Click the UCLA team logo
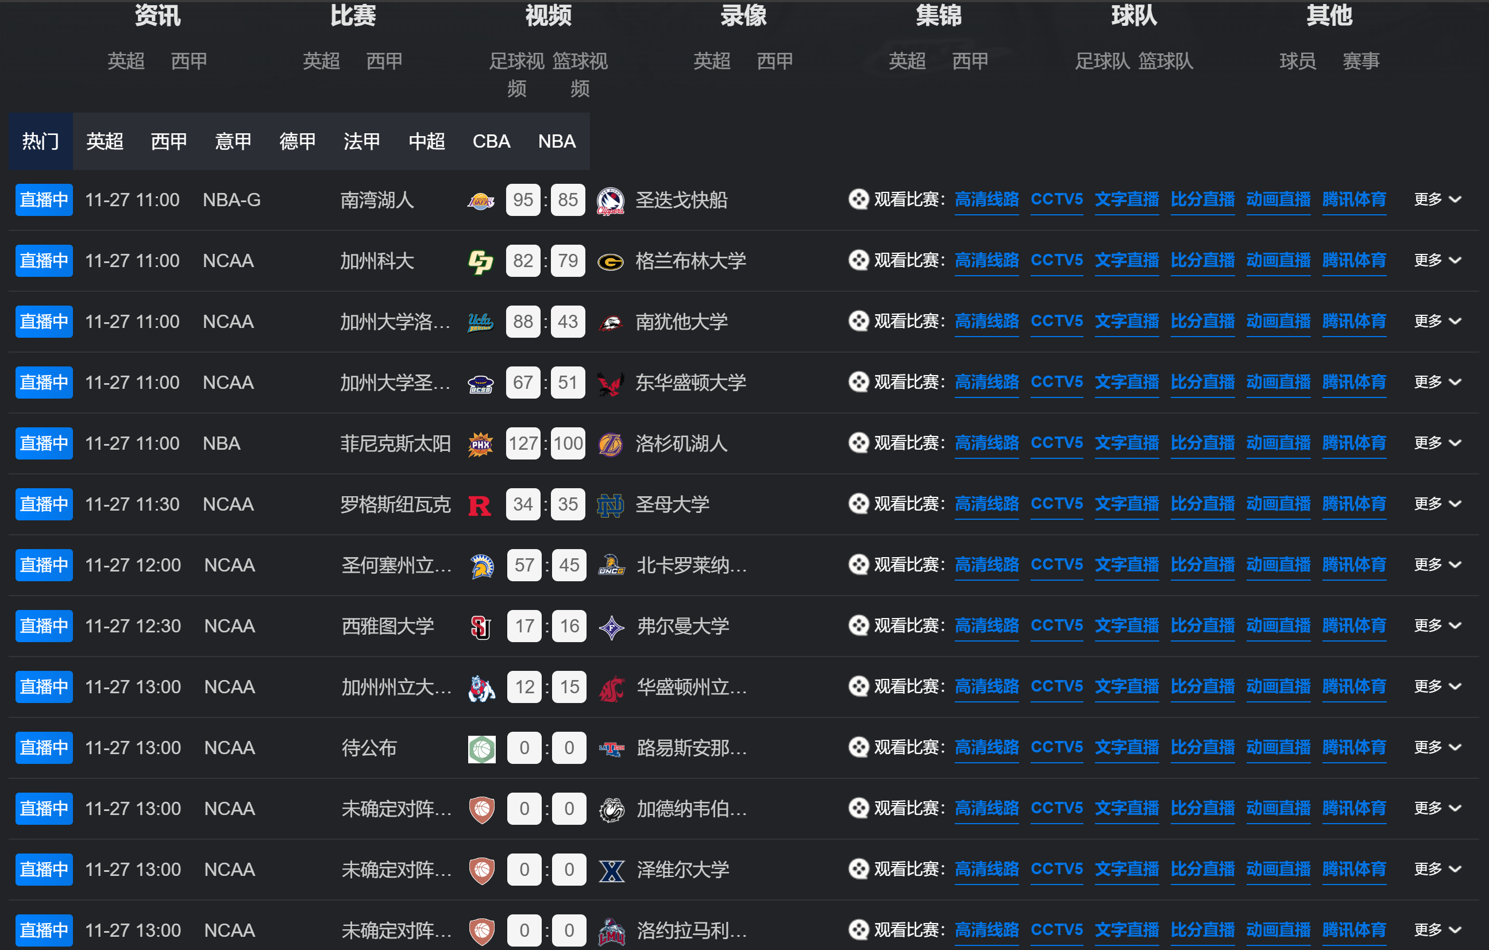 click(480, 322)
